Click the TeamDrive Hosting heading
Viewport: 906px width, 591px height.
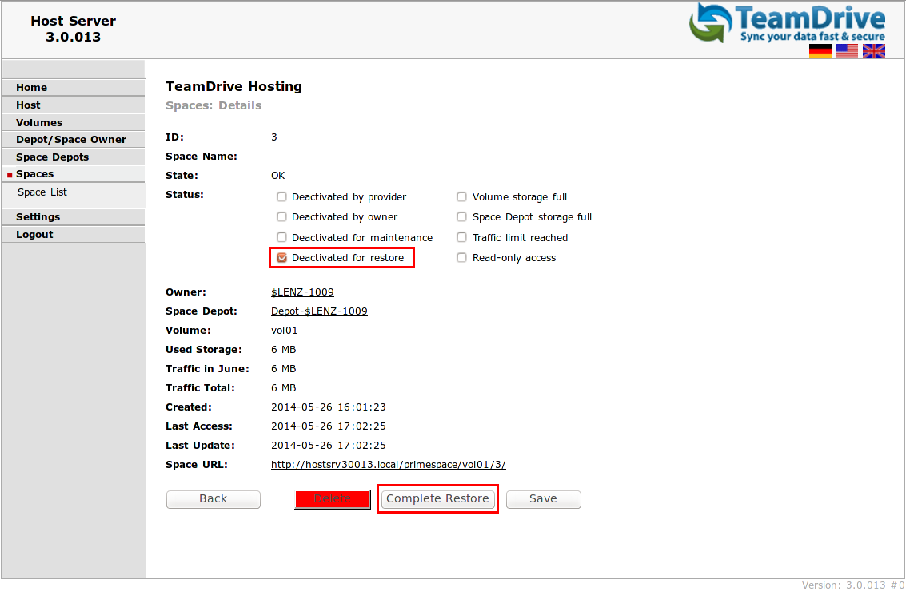(233, 86)
